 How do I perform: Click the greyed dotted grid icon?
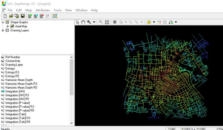[x=165, y=22]
